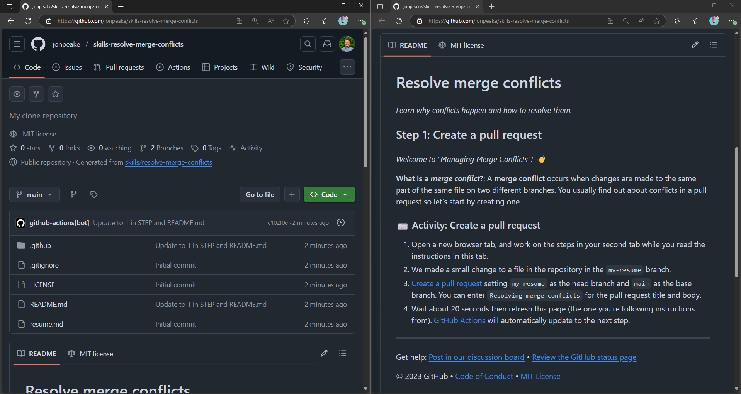Refresh the page in left browser window

pyautogui.click(x=28, y=21)
